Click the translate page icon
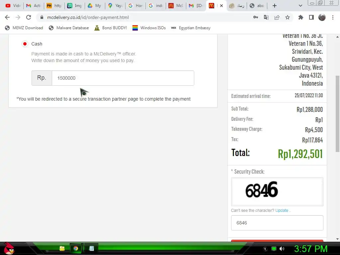 coord(266,17)
